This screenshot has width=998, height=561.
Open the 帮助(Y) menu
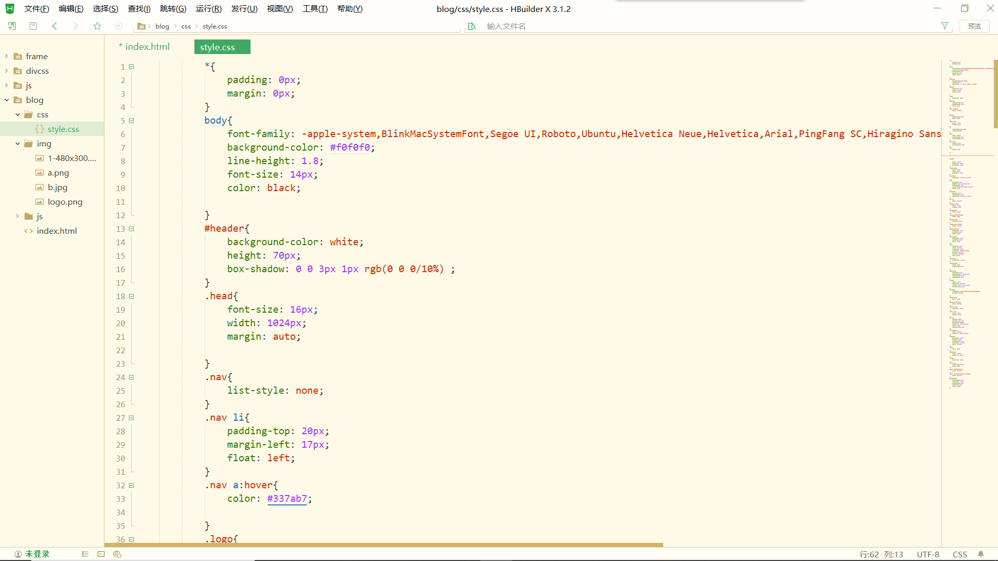point(350,9)
